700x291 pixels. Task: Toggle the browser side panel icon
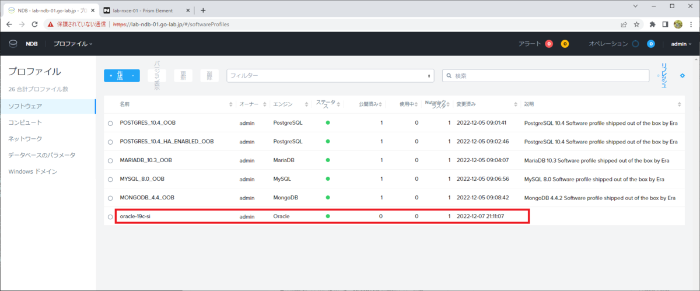click(x=665, y=24)
